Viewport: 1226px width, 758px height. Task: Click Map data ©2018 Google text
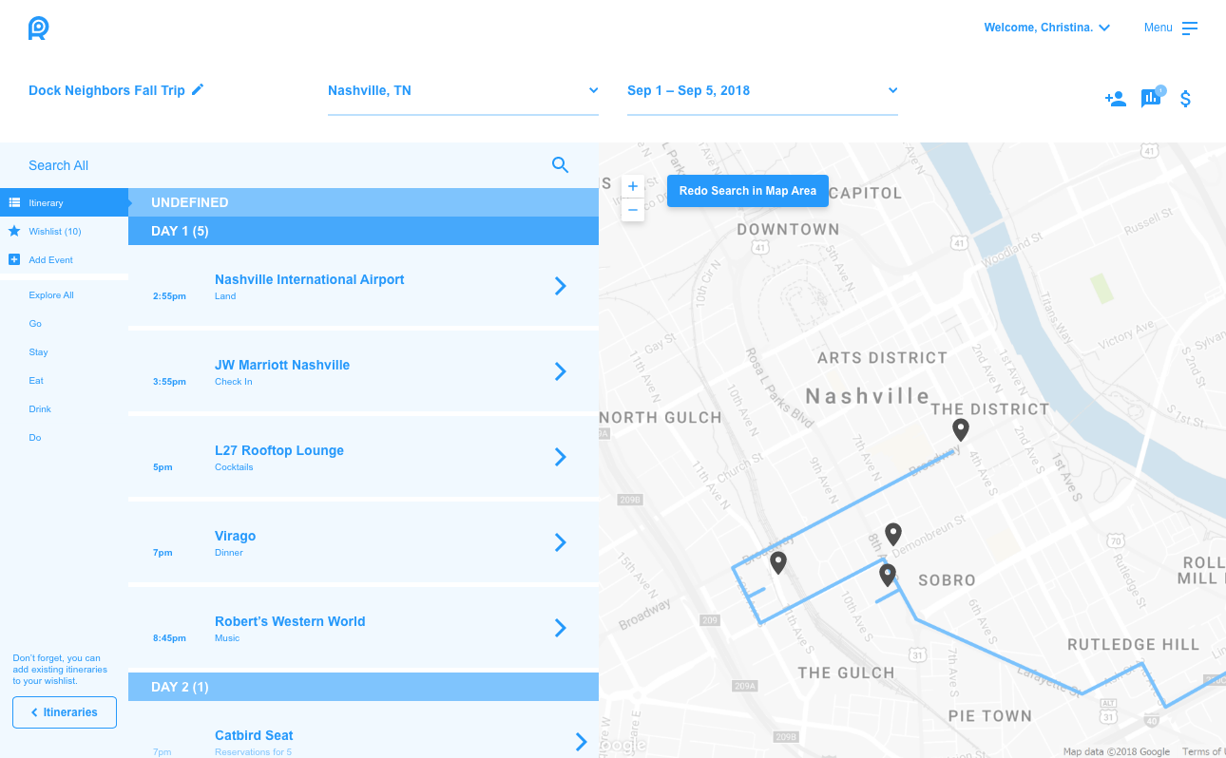[x=1117, y=751]
